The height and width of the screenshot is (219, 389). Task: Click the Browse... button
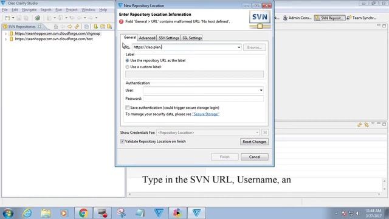[x=255, y=47]
